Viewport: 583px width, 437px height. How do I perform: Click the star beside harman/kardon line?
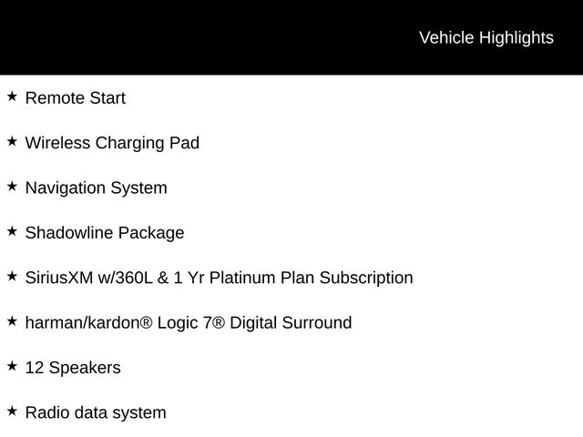pos(12,321)
